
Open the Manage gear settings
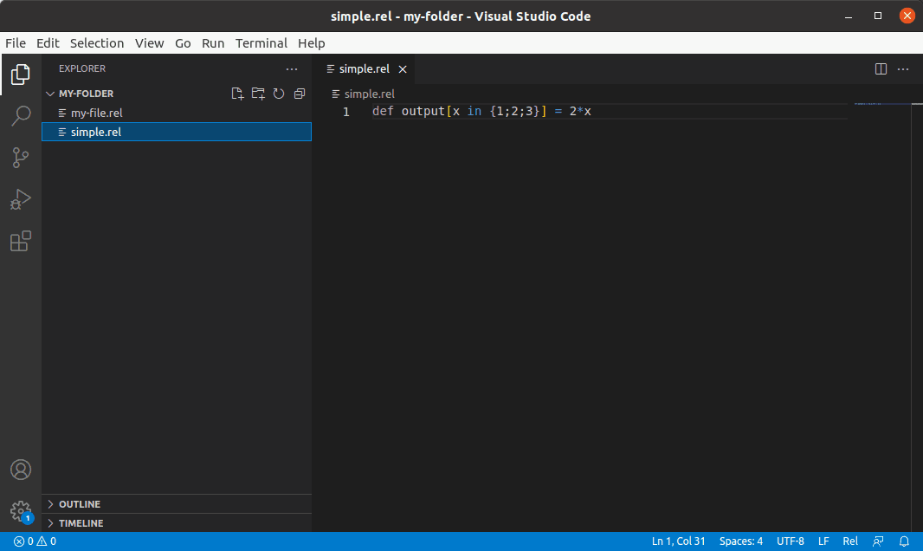(21, 511)
